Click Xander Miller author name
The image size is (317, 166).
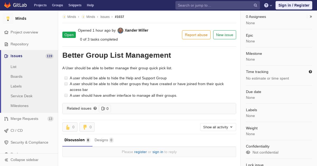click(x=136, y=30)
